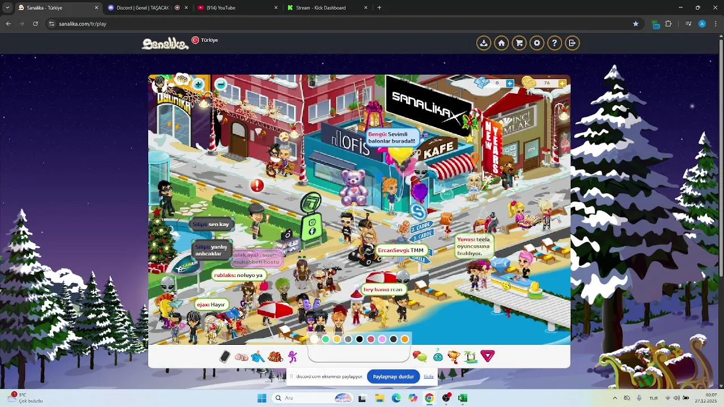Open the settings gear in Sanalika header

click(537, 43)
